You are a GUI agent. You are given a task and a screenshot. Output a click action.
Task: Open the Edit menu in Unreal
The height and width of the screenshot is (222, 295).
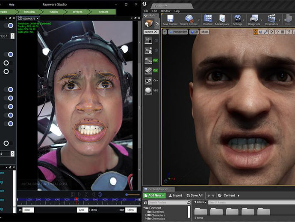pos(154,11)
